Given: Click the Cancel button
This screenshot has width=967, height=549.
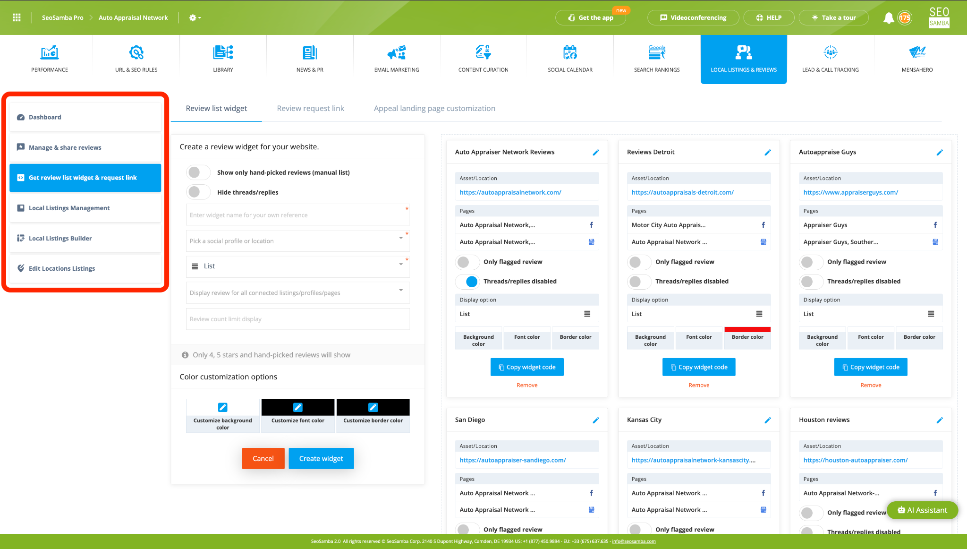Looking at the screenshot, I should (x=263, y=459).
